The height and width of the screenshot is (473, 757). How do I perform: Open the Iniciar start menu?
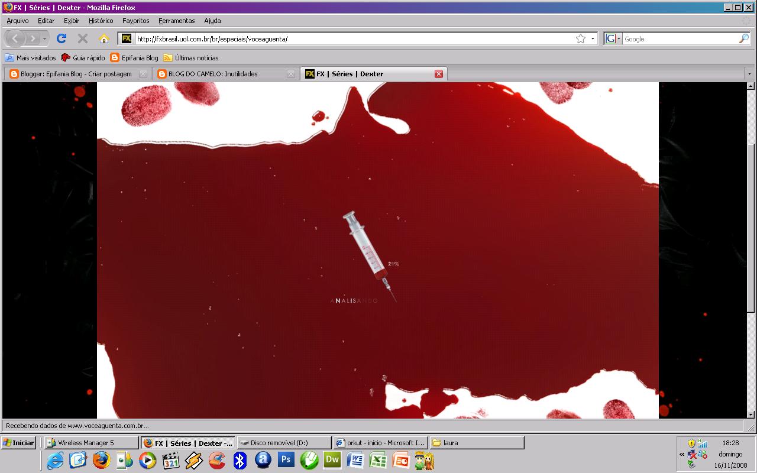pyautogui.click(x=18, y=443)
